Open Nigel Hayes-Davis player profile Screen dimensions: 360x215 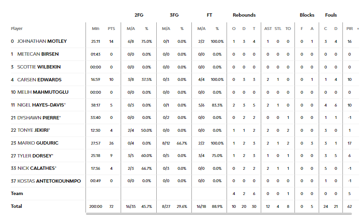pos(41,105)
